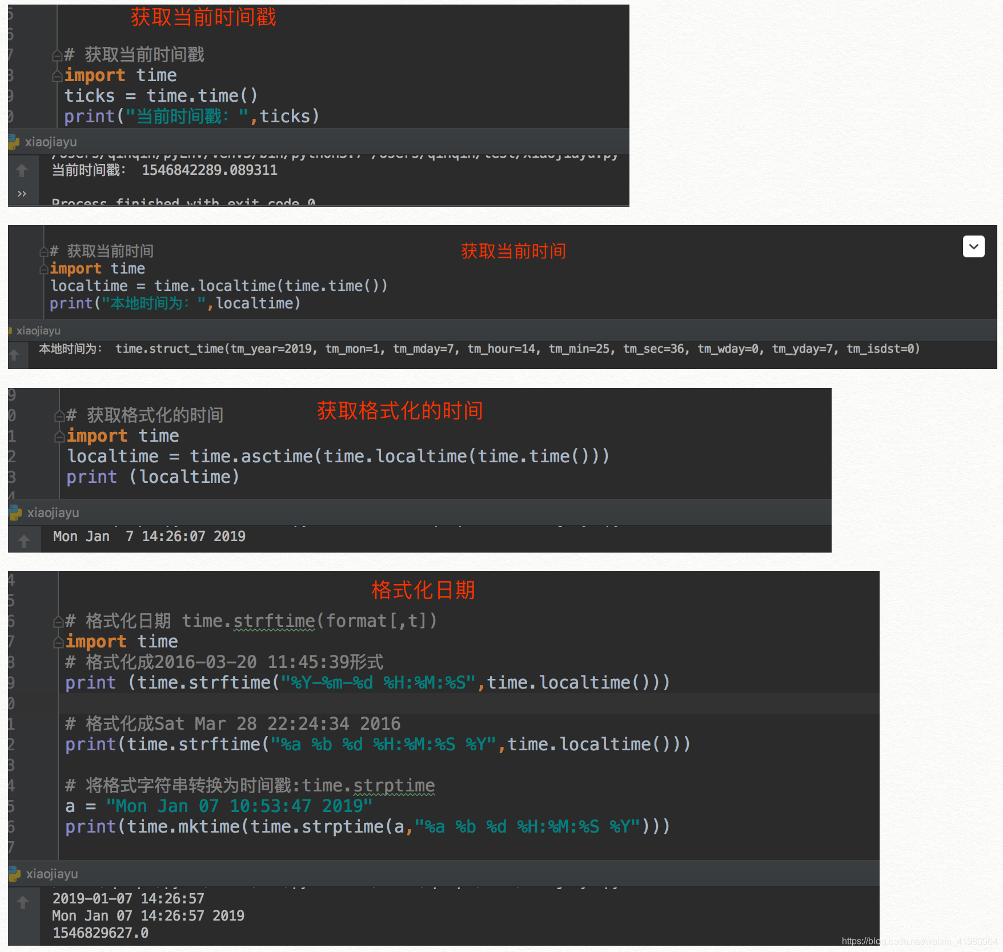The height and width of the screenshot is (952, 1003).
Task: Open xiaojiayu tab above asctime output
Action: (53, 513)
